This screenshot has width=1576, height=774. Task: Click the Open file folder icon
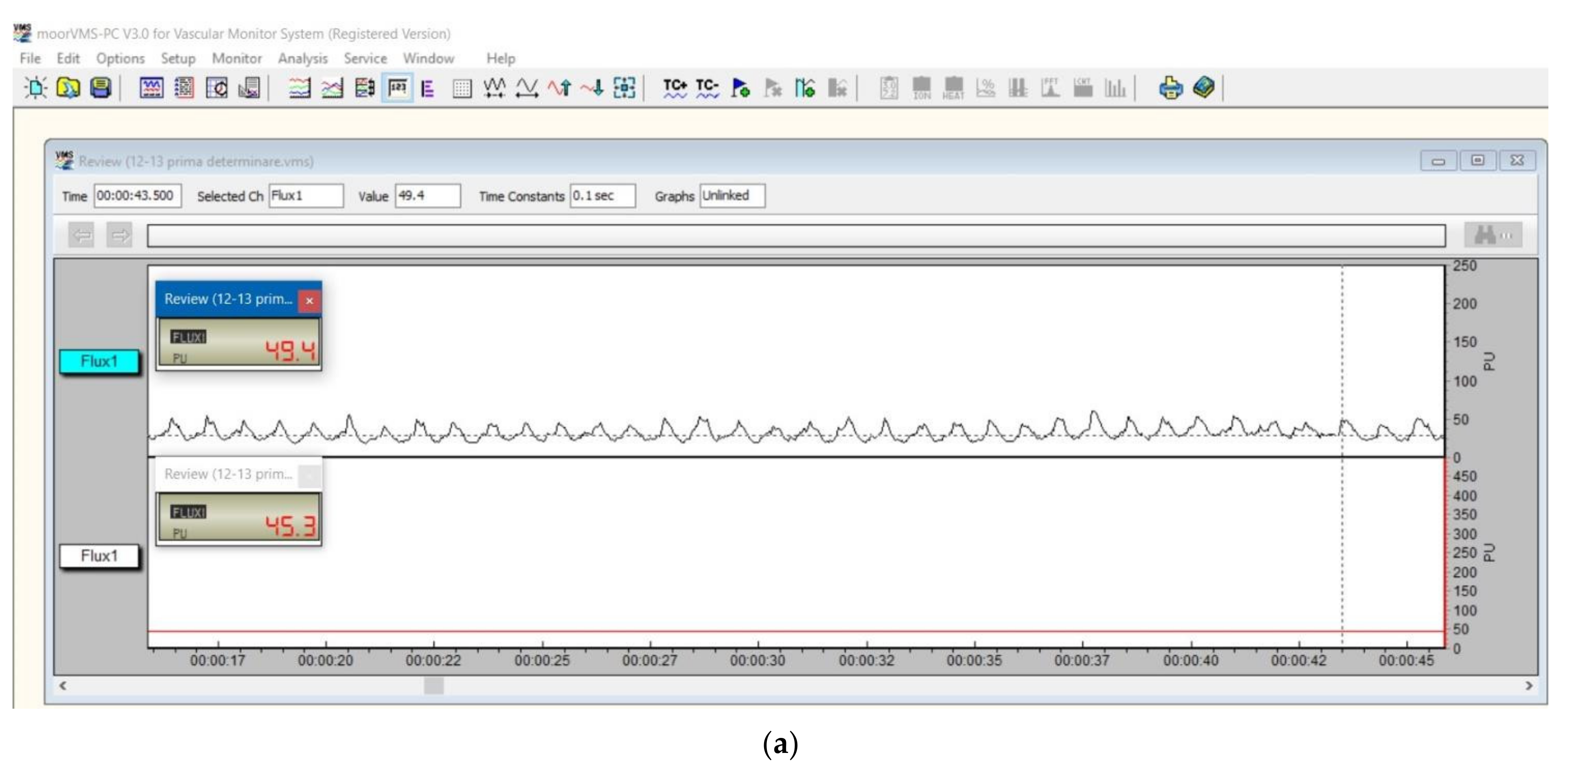68,88
